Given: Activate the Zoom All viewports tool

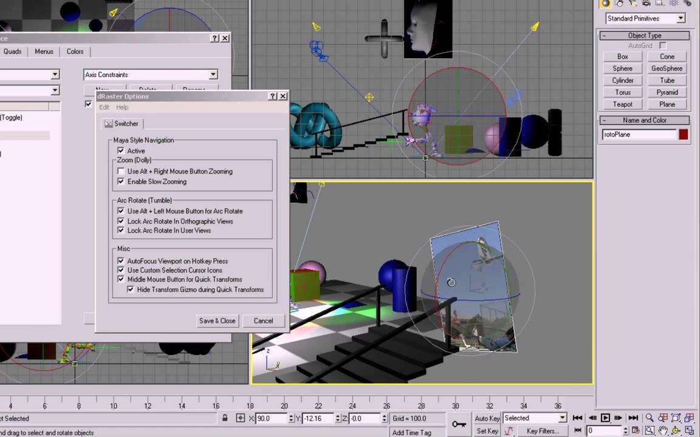Looking at the screenshot, I should [663, 418].
